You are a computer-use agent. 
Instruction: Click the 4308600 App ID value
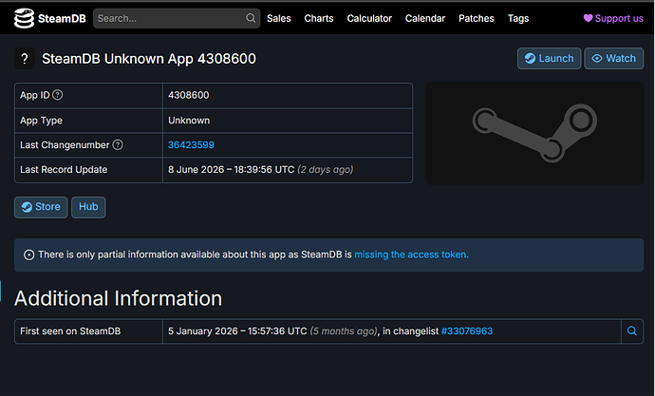pyautogui.click(x=188, y=95)
